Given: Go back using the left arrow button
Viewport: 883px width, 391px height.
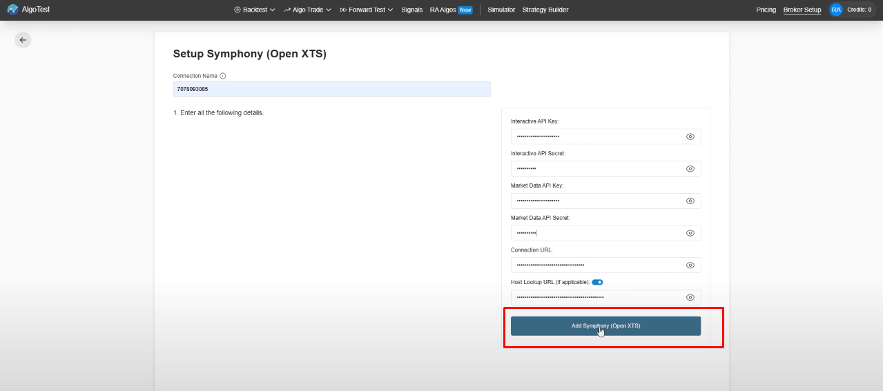Looking at the screenshot, I should pyautogui.click(x=23, y=40).
